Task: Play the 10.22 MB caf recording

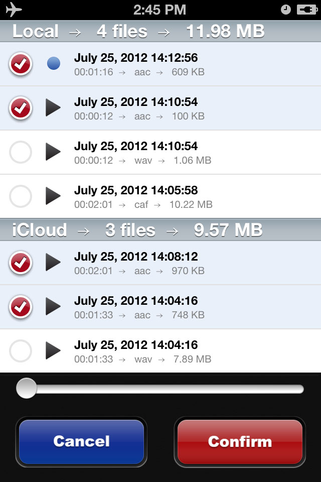Action: click(53, 196)
